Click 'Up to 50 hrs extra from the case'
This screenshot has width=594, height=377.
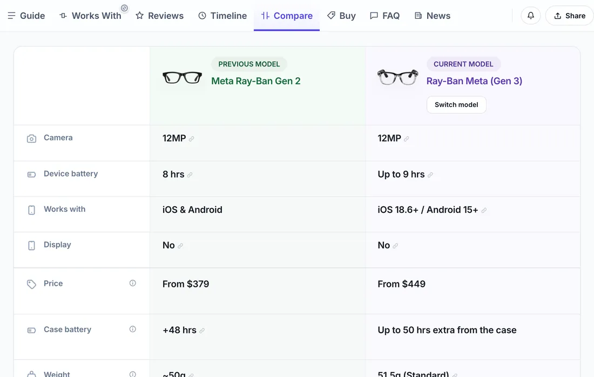[x=447, y=330]
